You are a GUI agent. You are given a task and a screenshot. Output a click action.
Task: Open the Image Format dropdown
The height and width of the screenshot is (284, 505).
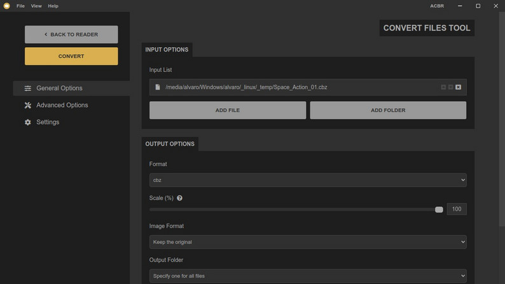[308, 242]
